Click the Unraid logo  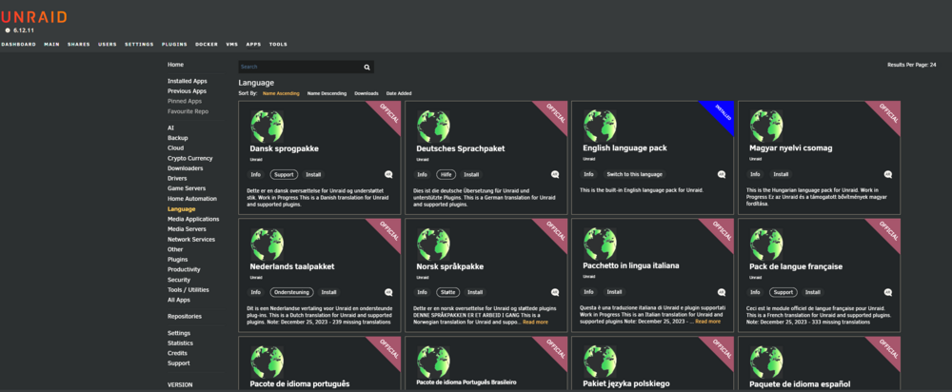pos(33,17)
